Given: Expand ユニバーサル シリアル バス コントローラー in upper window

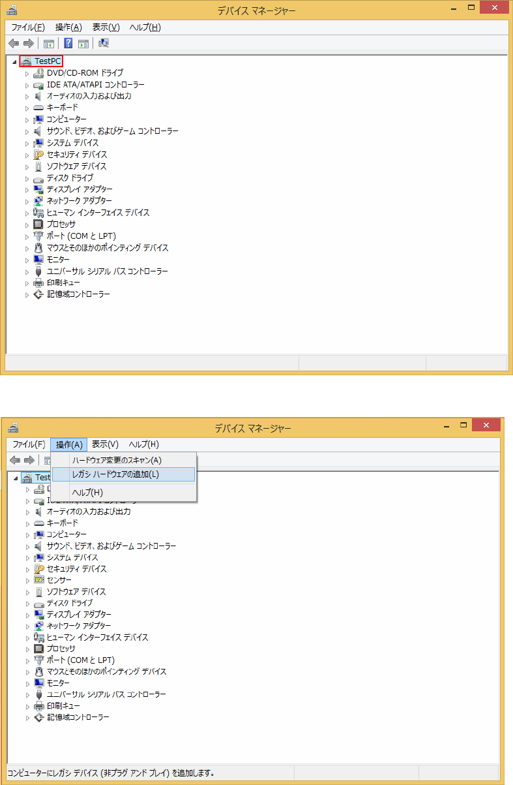Looking at the screenshot, I should click(x=27, y=271).
